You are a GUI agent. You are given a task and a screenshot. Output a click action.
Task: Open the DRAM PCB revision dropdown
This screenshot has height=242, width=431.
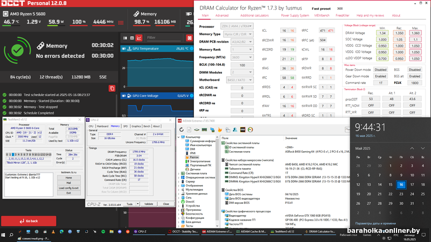[242, 42]
